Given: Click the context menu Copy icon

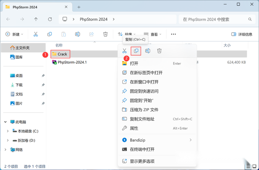Looking at the screenshot, I should [136, 51].
